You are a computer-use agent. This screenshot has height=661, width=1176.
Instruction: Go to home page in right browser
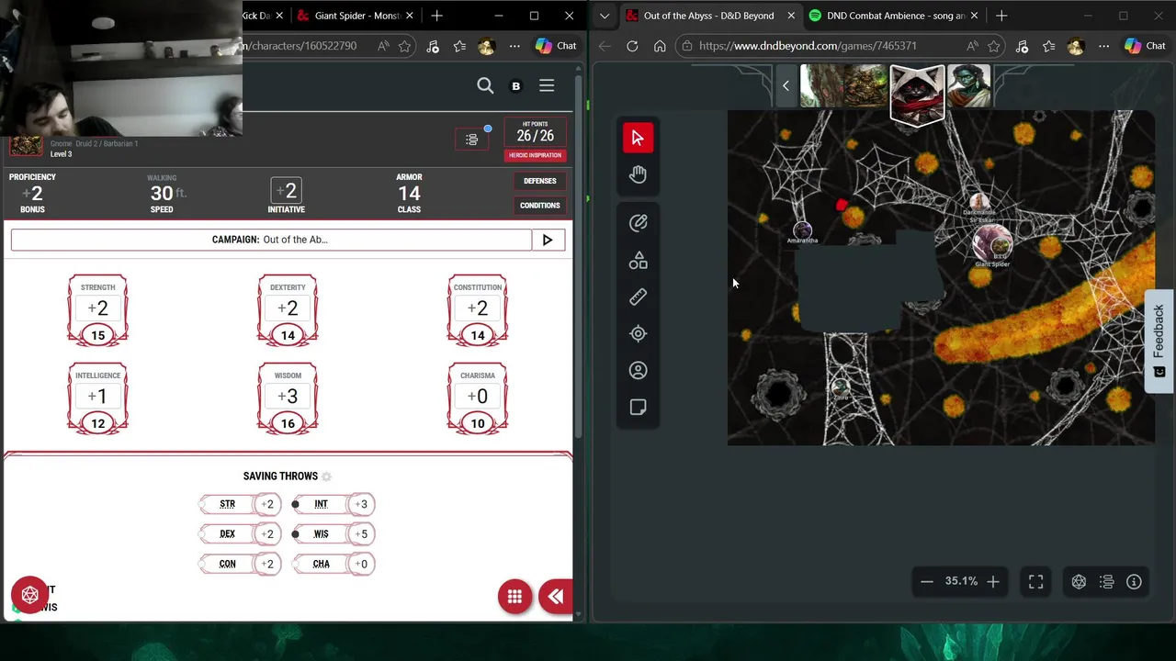tap(660, 46)
